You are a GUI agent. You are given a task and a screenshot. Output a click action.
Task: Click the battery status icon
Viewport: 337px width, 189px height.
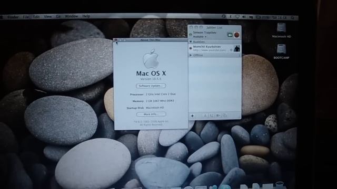(259, 17)
